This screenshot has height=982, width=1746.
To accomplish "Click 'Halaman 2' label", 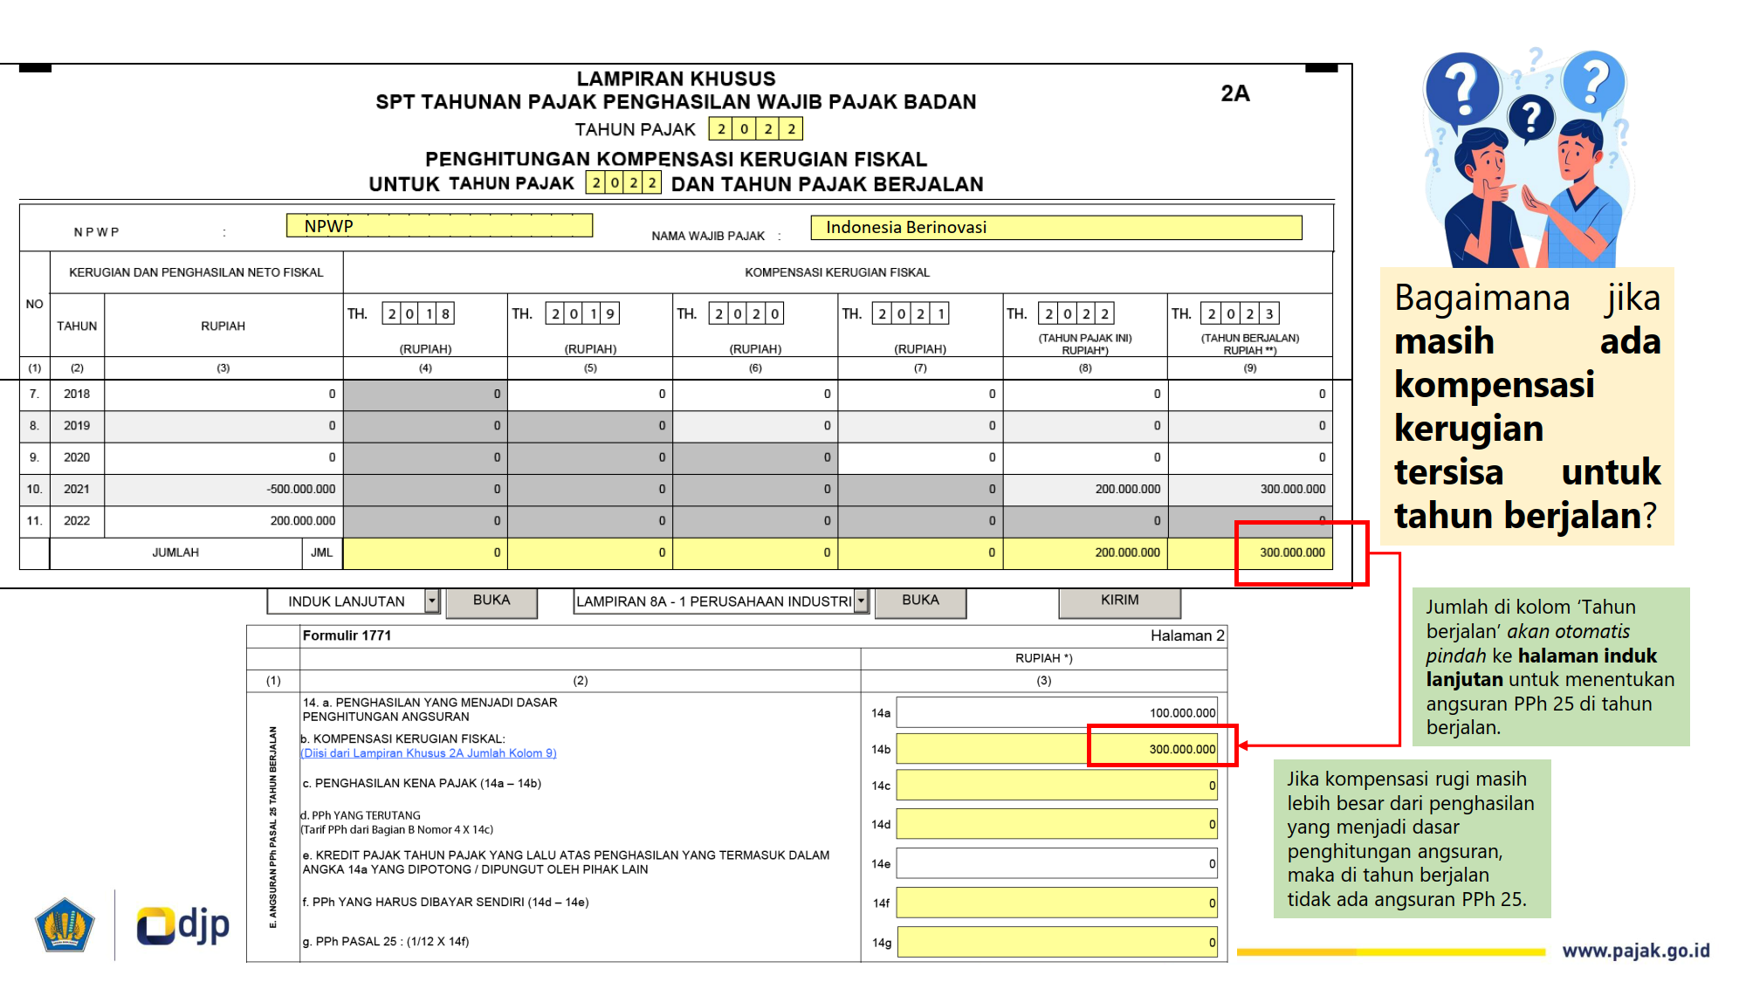I will [1187, 636].
